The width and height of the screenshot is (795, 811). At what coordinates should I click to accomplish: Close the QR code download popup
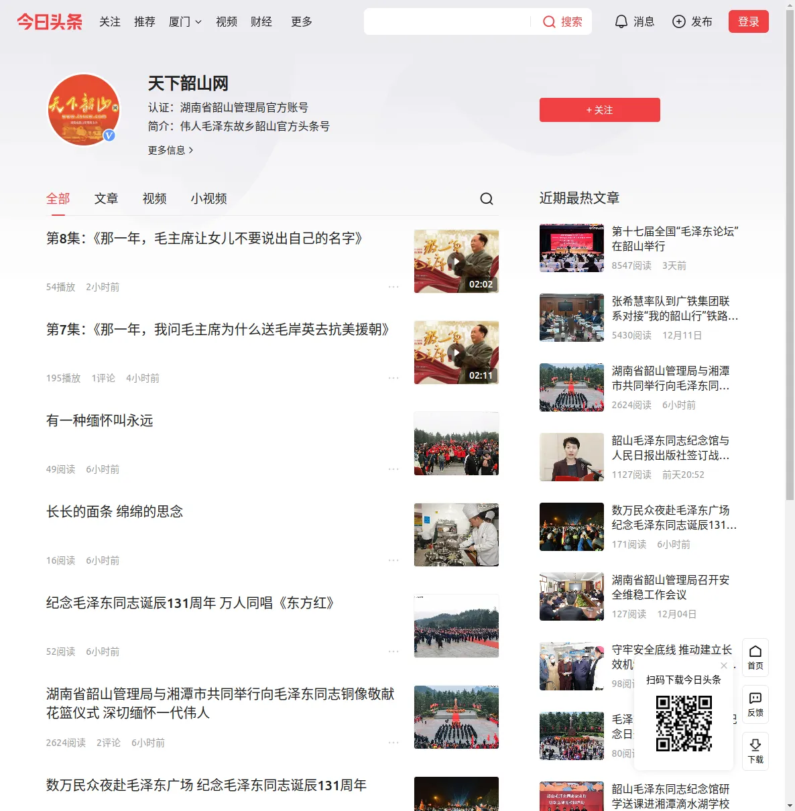tap(724, 666)
